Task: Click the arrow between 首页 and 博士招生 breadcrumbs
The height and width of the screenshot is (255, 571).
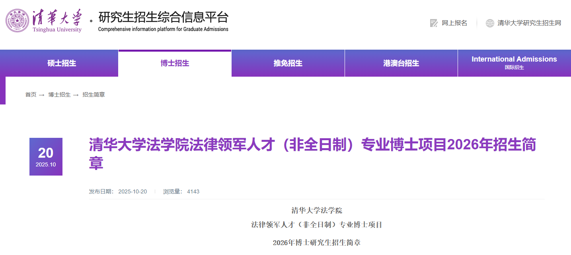Action: point(42,95)
